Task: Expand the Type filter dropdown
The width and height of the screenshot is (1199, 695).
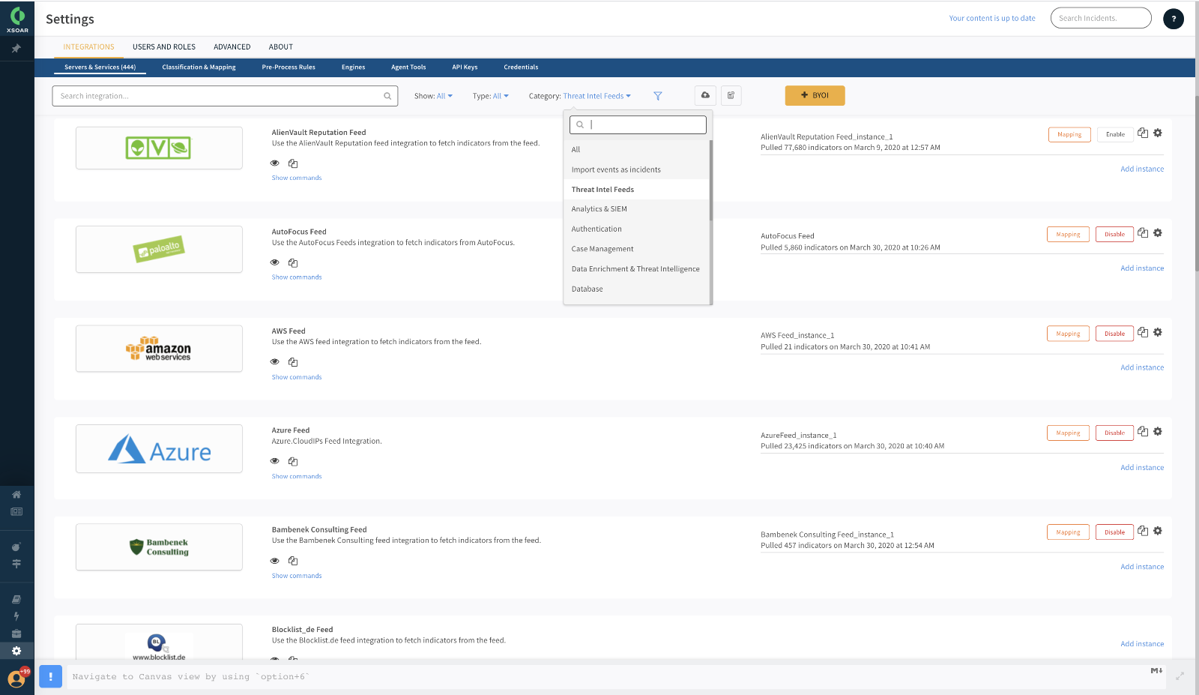Action: pyautogui.click(x=491, y=96)
